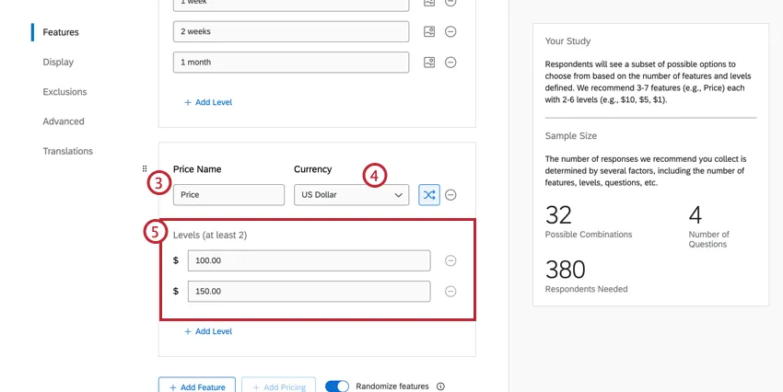
Task: Click Add Level under the price levels
Action: [208, 331]
